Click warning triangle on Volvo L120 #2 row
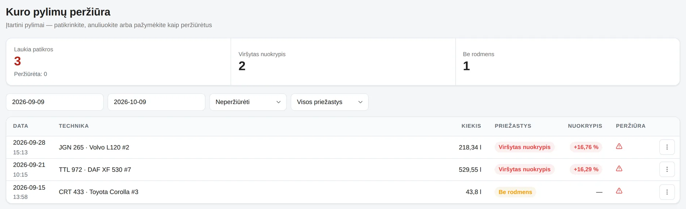This screenshot has width=686, height=209. coord(619,146)
